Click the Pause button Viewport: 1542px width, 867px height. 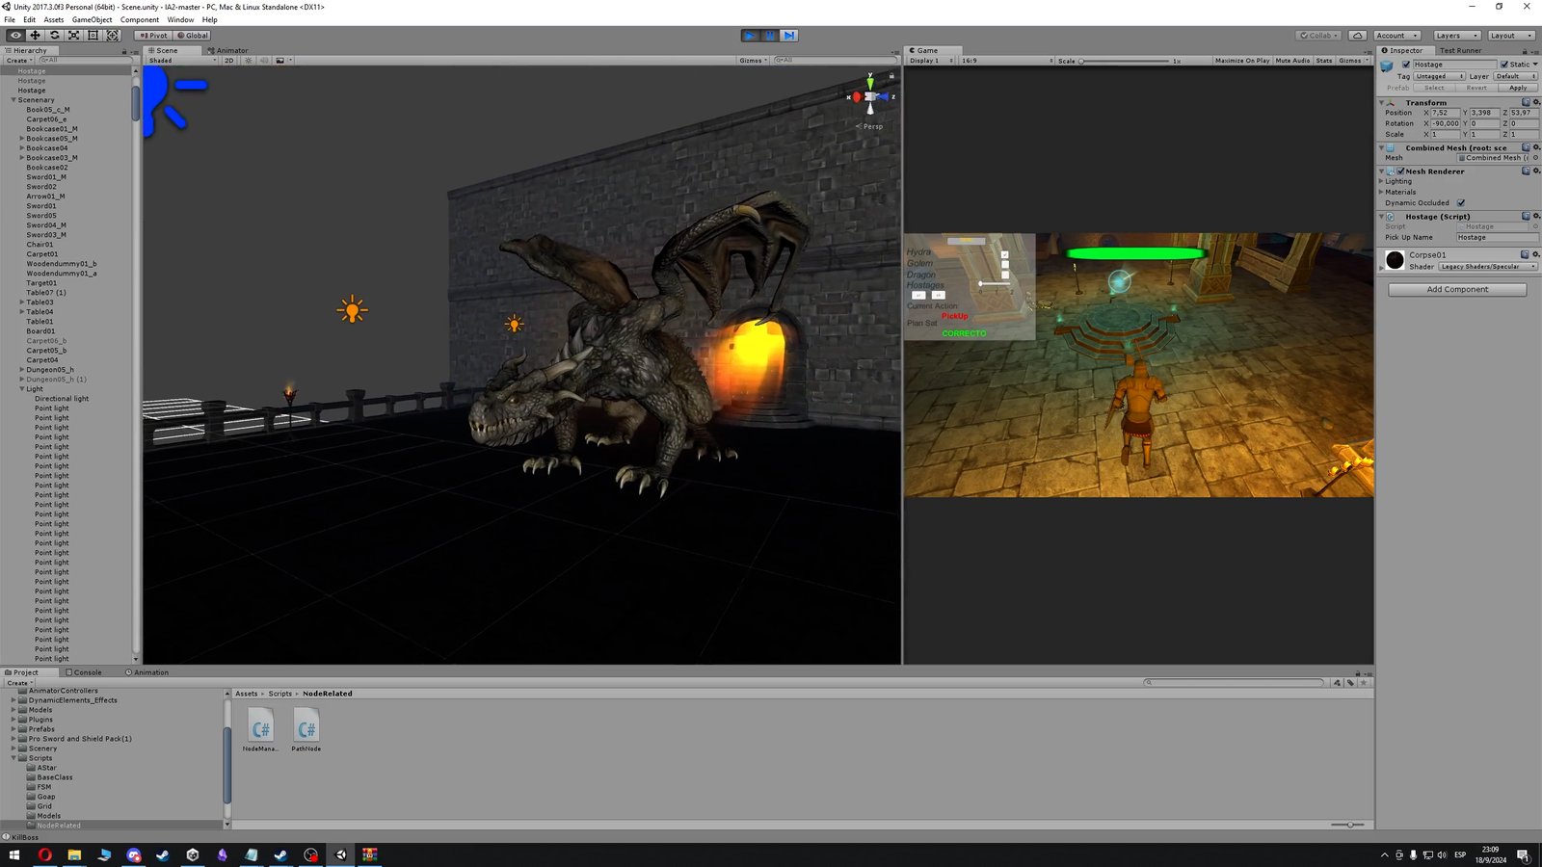click(x=769, y=36)
